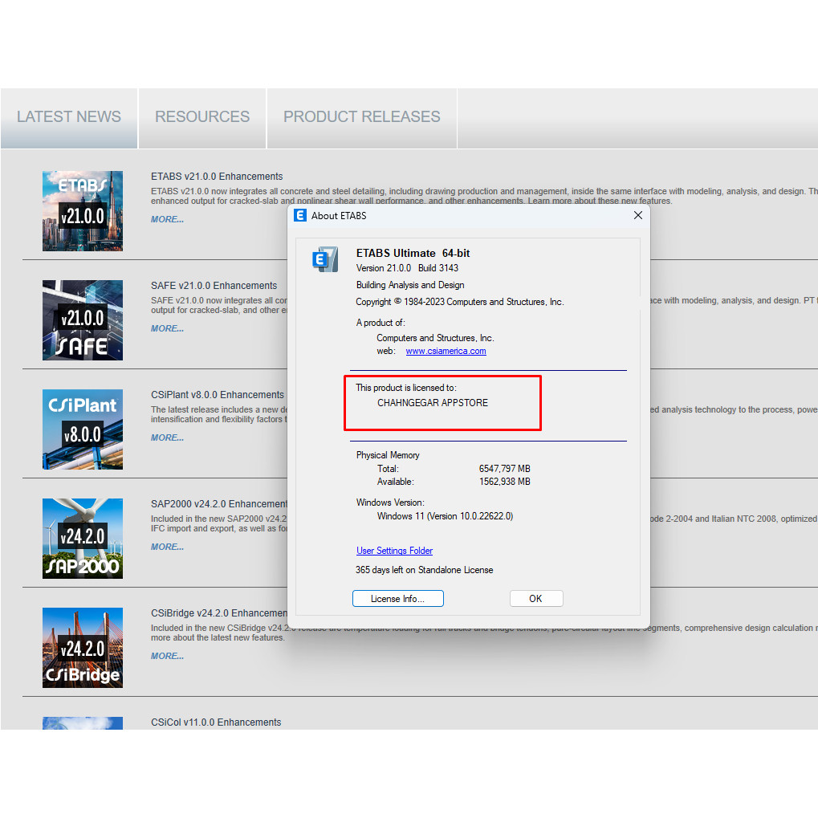The height and width of the screenshot is (818, 818).
Task: Click MORE... under CSiPlant v8.0.0 Enhancements
Action: tap(167, 437)
